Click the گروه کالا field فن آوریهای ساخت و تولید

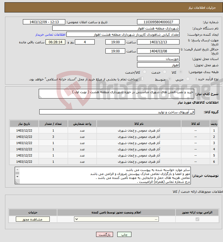tap(117, 112)
